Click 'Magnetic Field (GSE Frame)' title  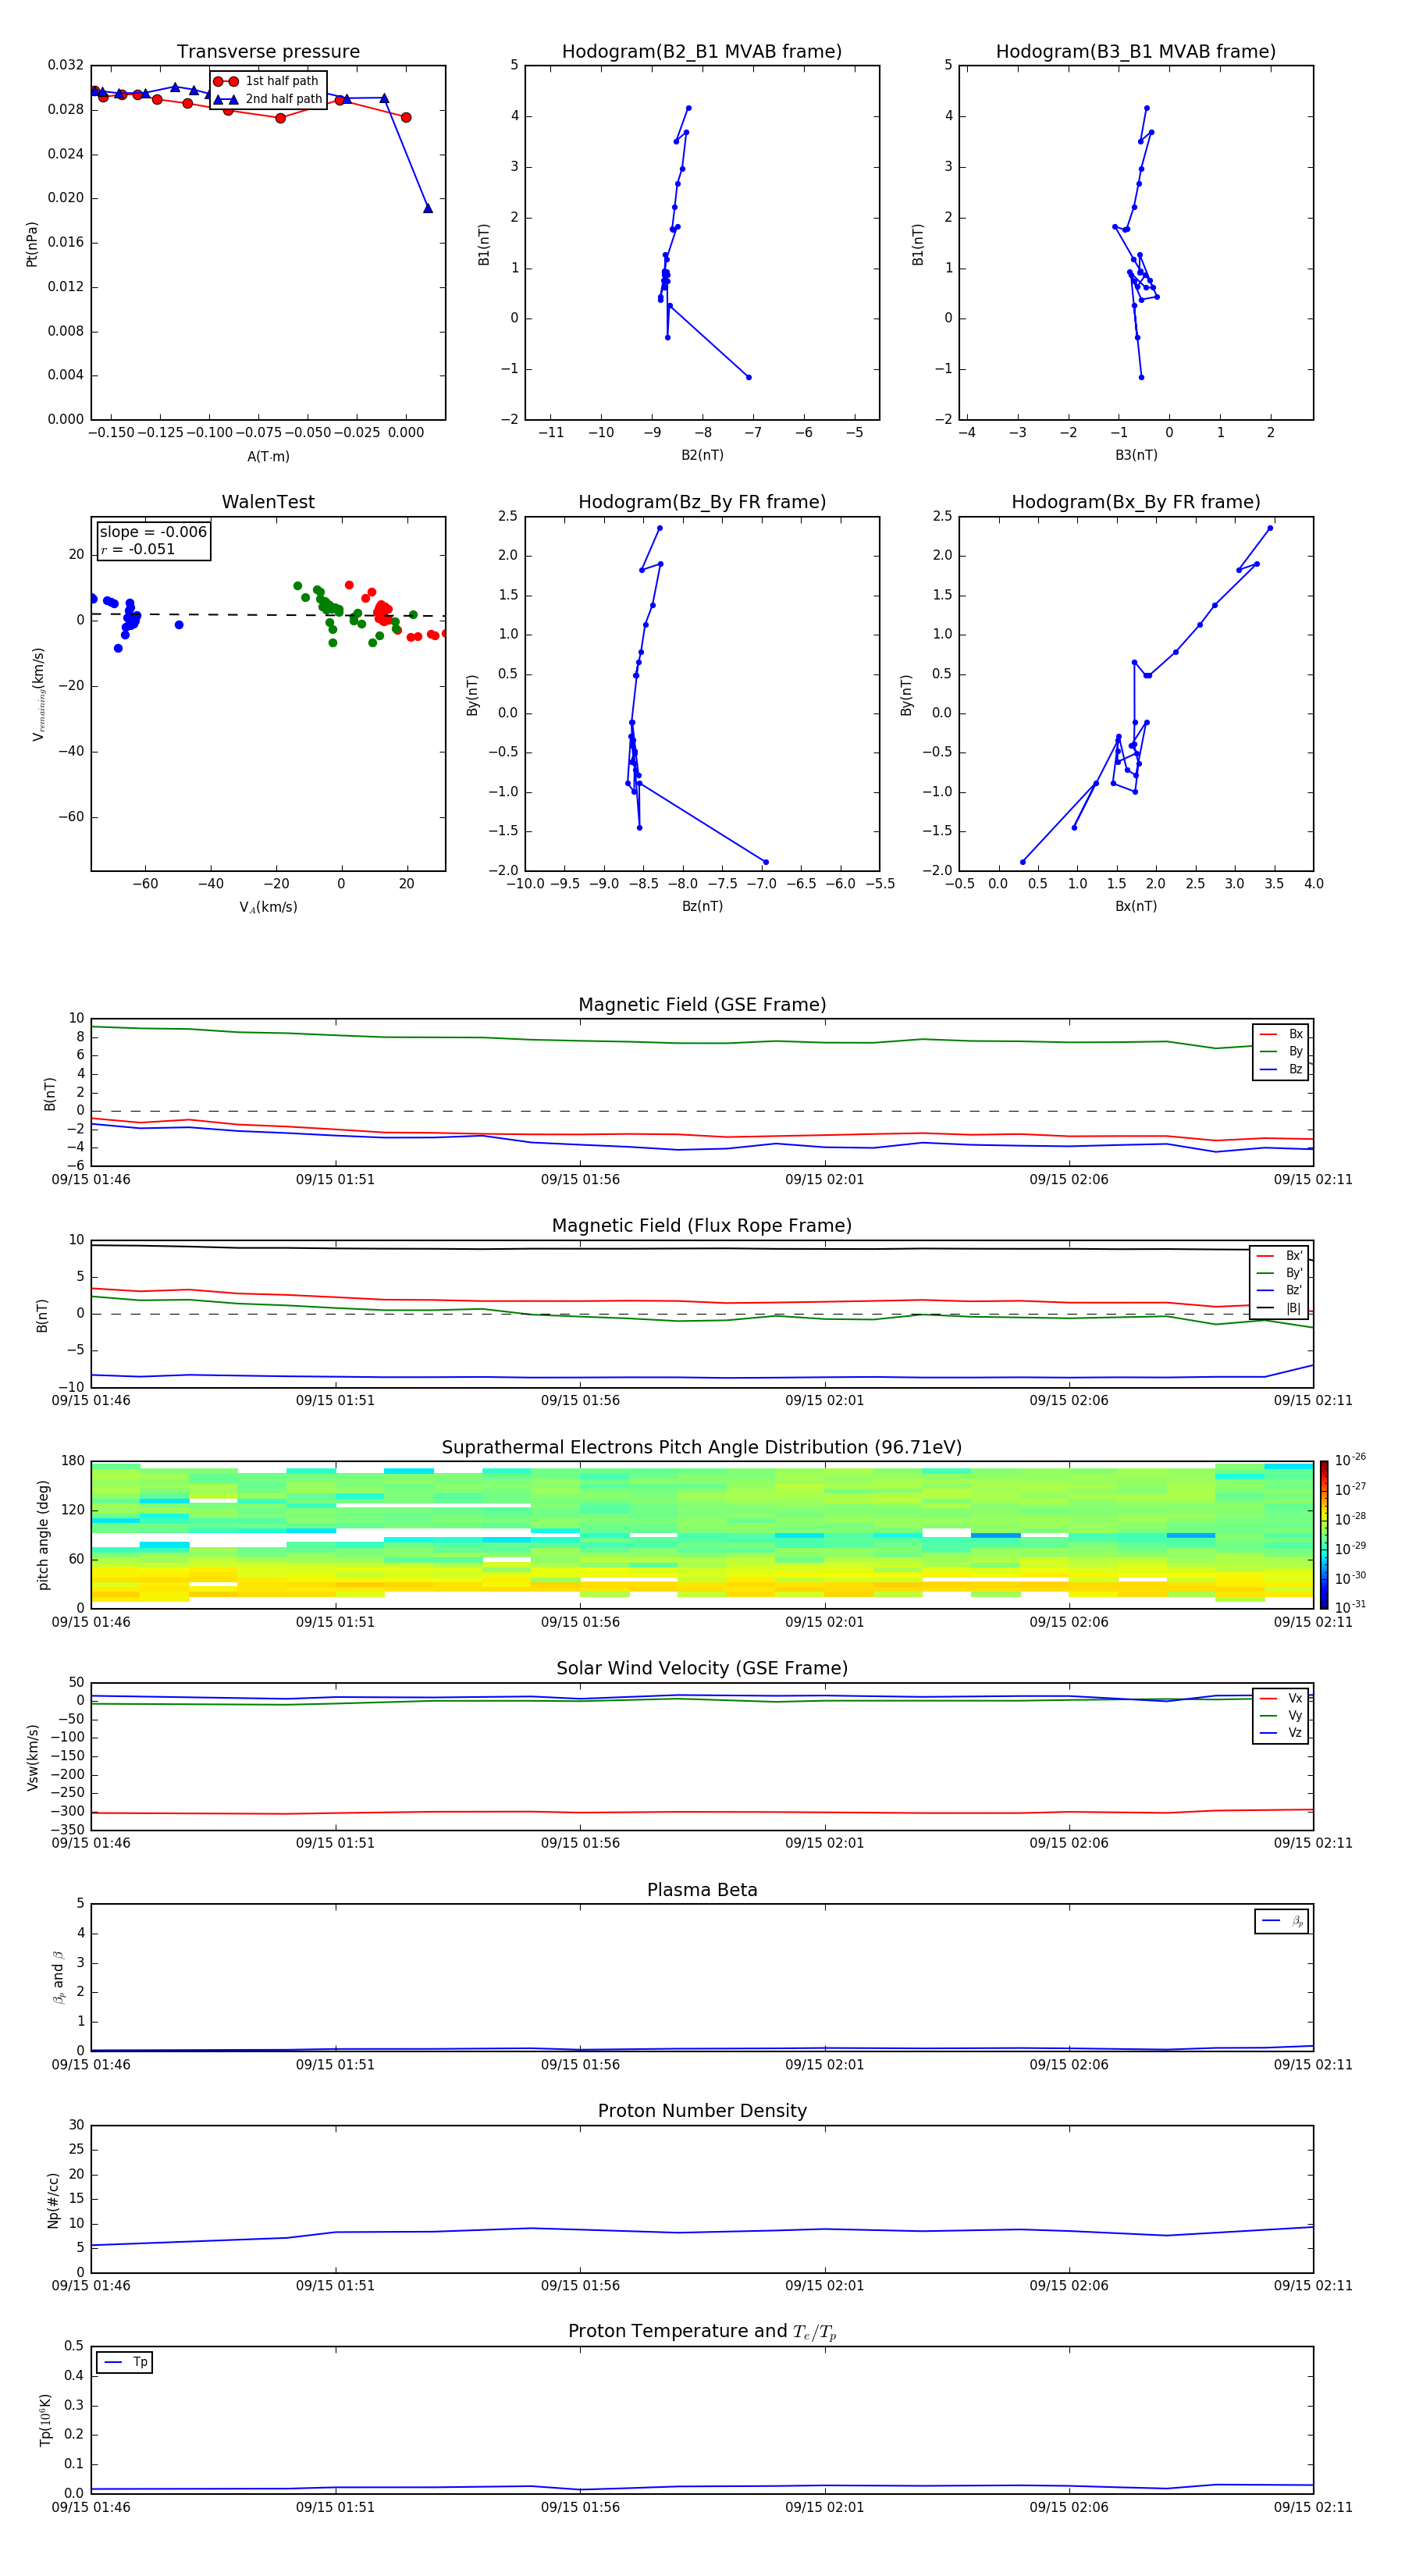(702, 1005)
